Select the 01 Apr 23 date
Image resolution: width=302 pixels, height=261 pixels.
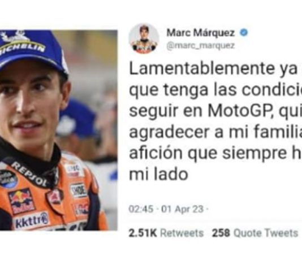pos(182,209)
